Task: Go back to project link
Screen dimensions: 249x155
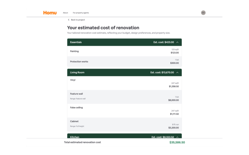Action: [x=78, y=20]
